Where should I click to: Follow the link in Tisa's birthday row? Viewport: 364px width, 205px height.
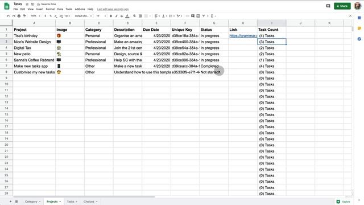coord(243,36)
